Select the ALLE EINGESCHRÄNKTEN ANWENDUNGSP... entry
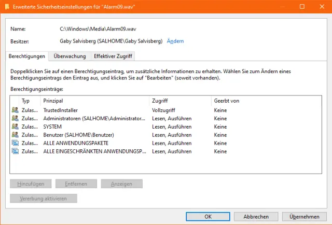Screen dimensions: 332x225 click(x=94, y=151)
